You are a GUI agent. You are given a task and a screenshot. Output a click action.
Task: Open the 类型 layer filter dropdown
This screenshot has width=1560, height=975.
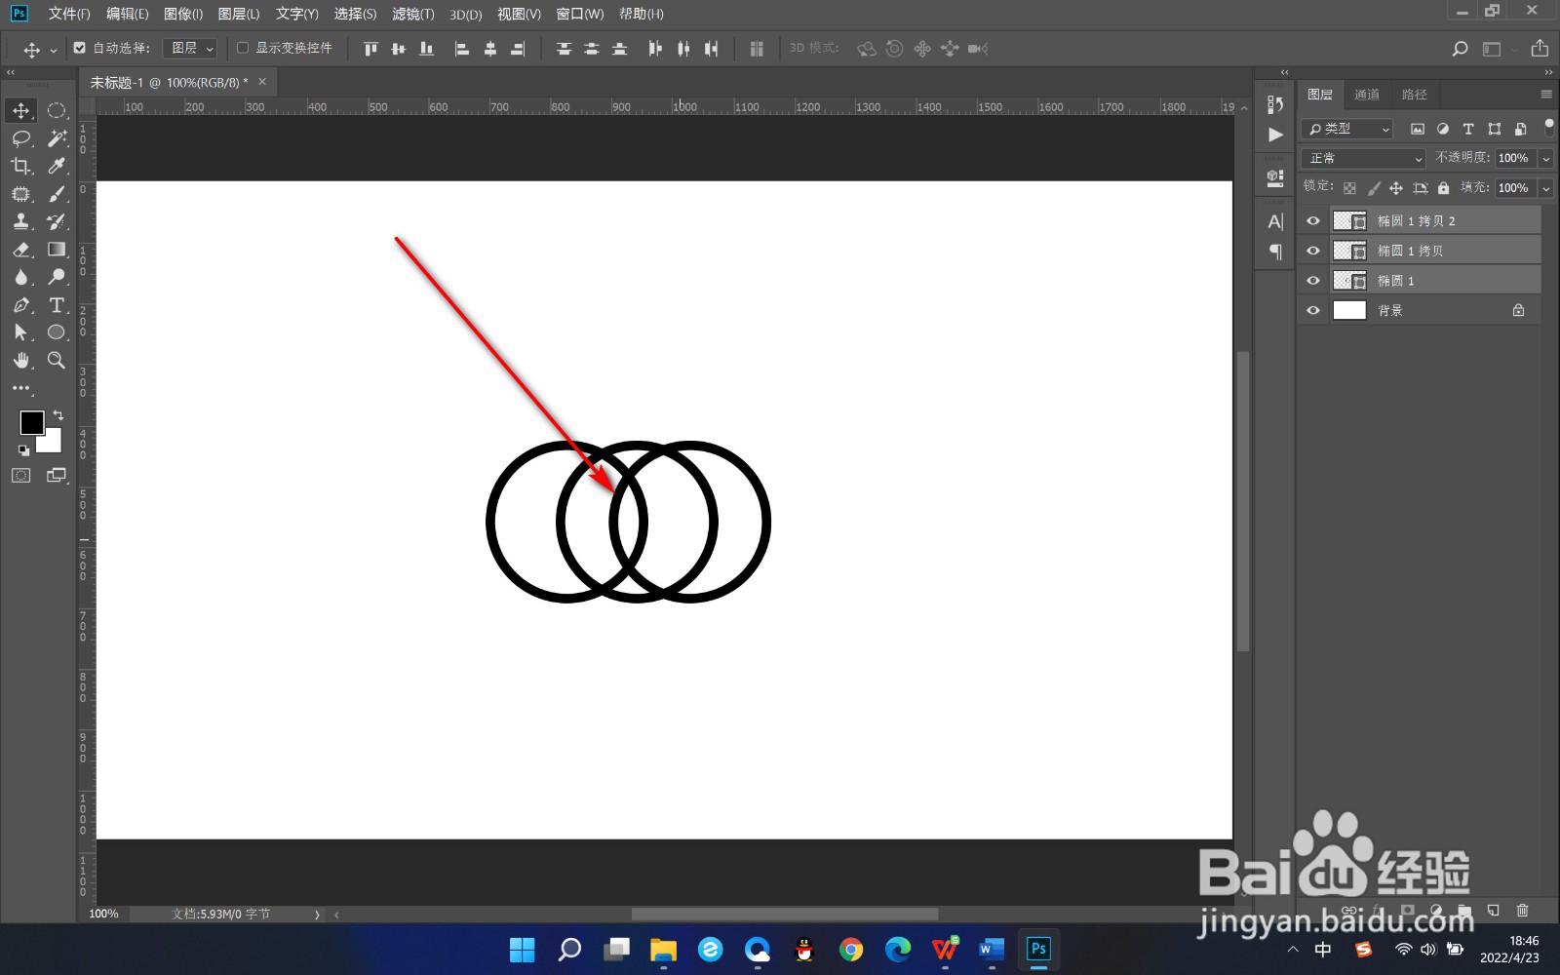[x=1347, y=129]
